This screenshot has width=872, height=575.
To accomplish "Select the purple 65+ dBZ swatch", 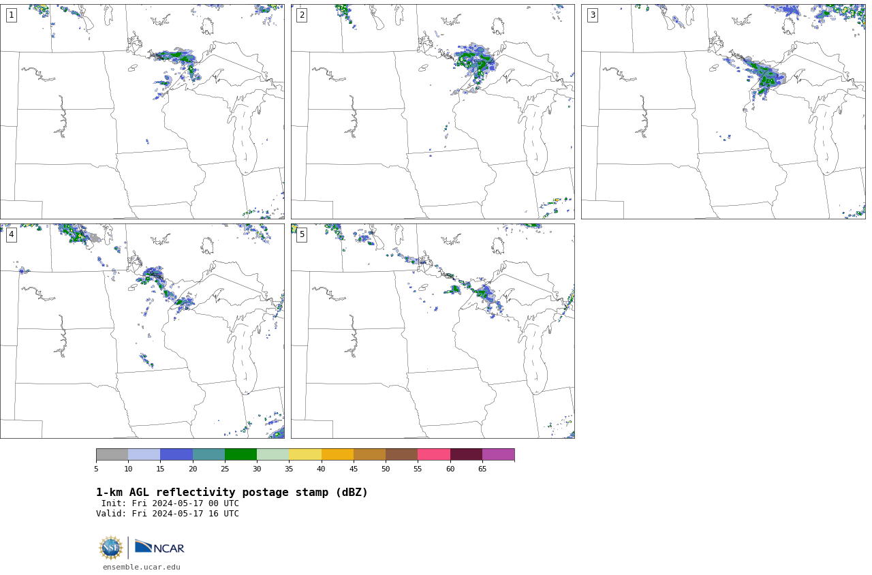I will click(498, 454).
